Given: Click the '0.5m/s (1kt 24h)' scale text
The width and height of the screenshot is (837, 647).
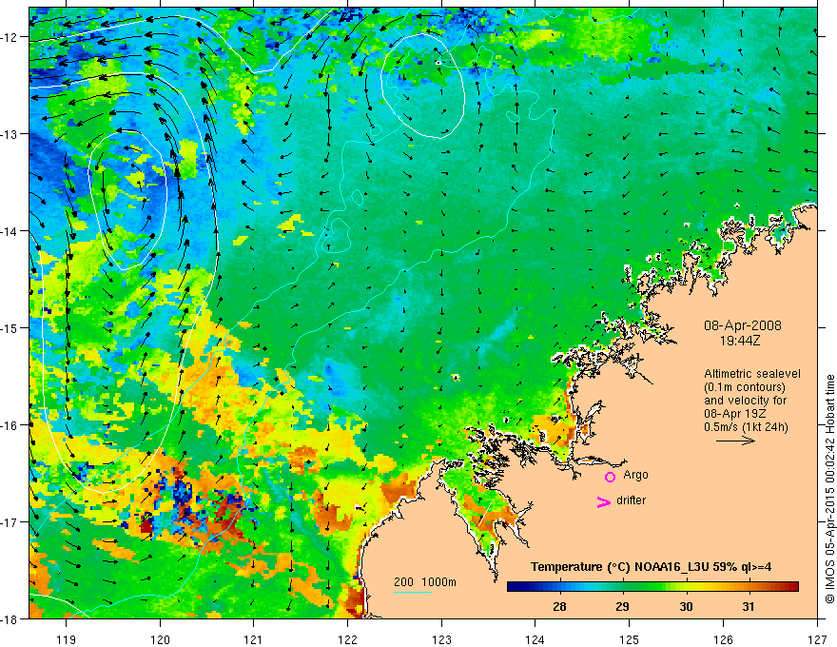Looking at the screenshot, I should (x=747, y=427).
